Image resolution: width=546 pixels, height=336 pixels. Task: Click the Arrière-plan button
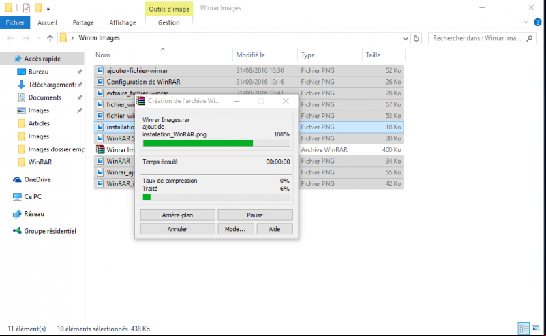[x=178, y=215]
